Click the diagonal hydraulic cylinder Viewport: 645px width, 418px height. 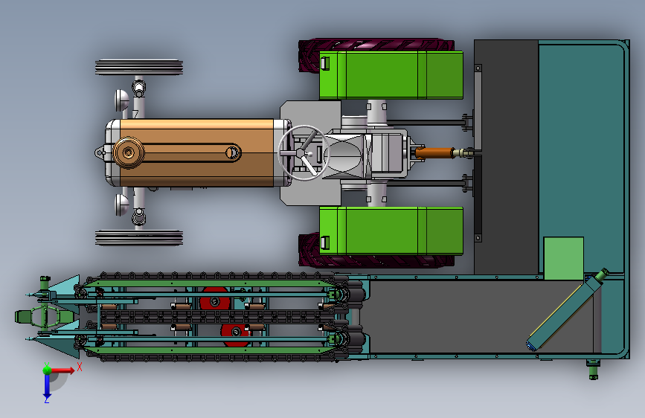[568, 309]
